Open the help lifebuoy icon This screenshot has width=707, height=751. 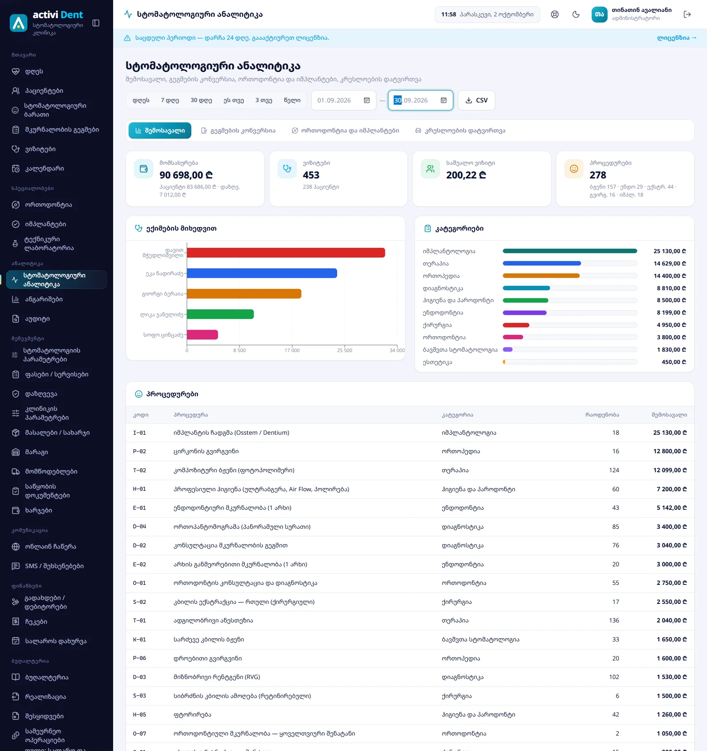(x=555, y=15)
